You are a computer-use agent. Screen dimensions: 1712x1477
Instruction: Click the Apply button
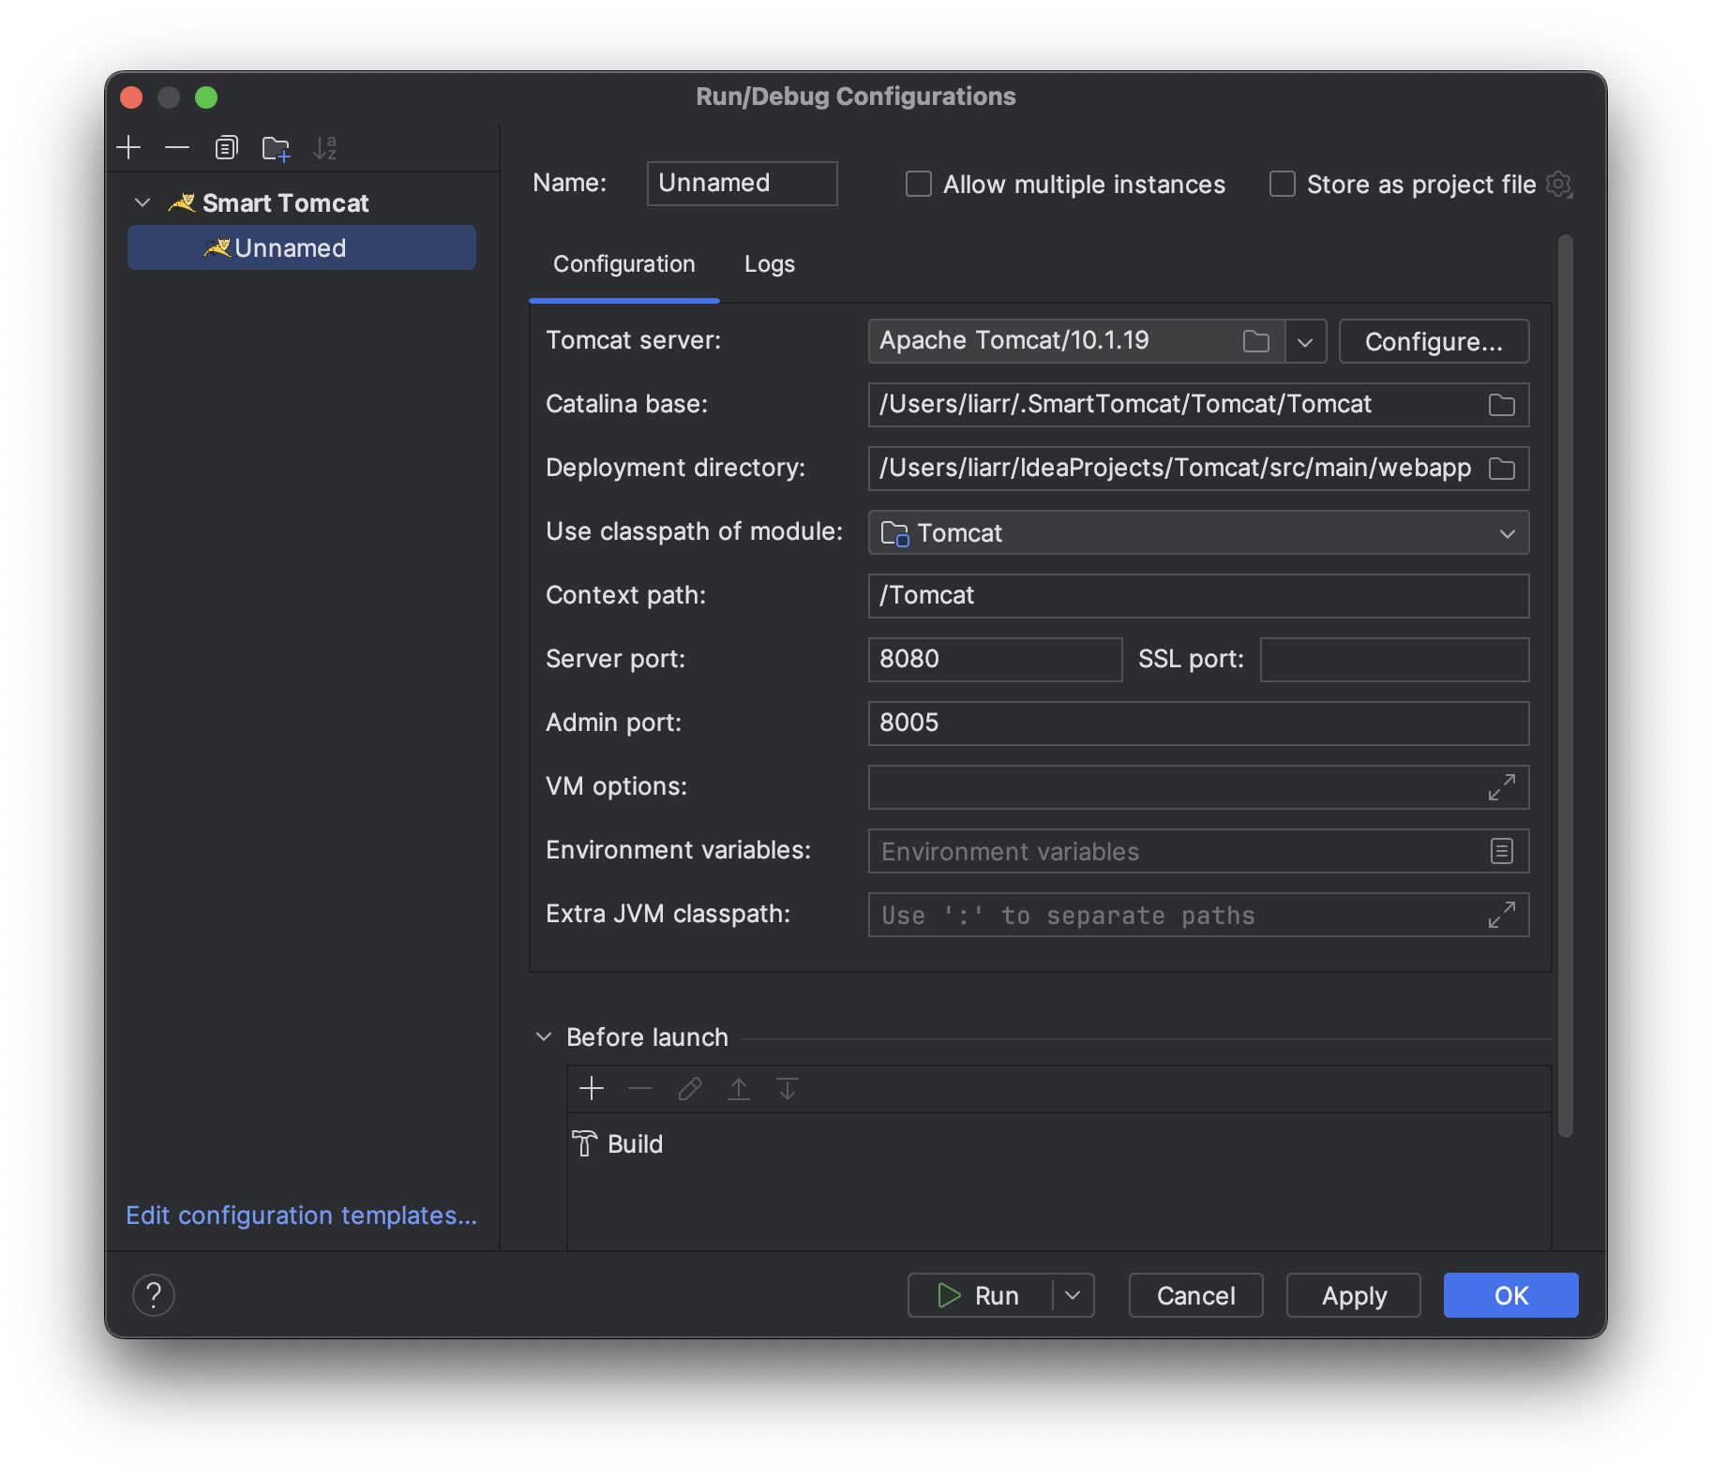tap(1353, 1295)
